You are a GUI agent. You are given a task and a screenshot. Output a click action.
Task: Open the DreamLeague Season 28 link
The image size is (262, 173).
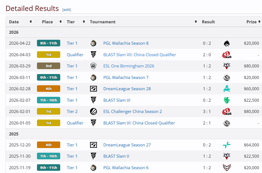coord(127,89)
